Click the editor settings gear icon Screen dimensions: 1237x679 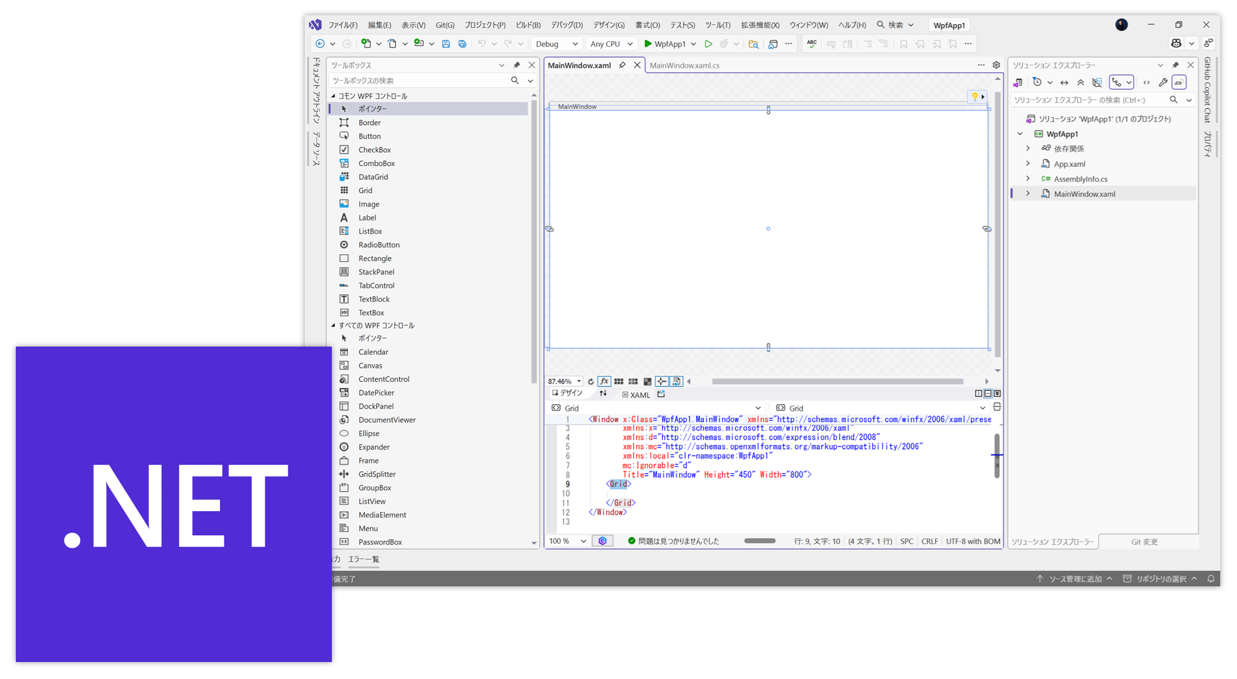[x=996, y=65]
